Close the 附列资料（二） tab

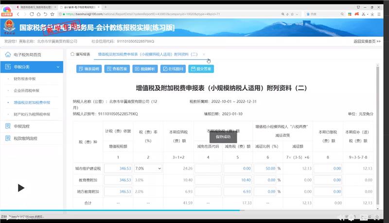pyautogui.click(x=204, y=54)
